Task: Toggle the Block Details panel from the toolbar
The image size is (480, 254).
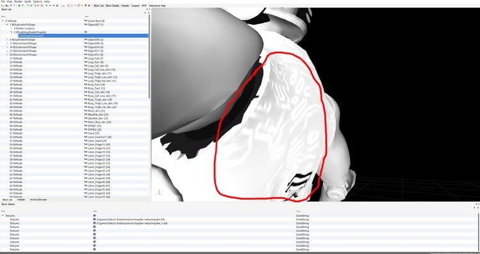Action: point(113,6)
